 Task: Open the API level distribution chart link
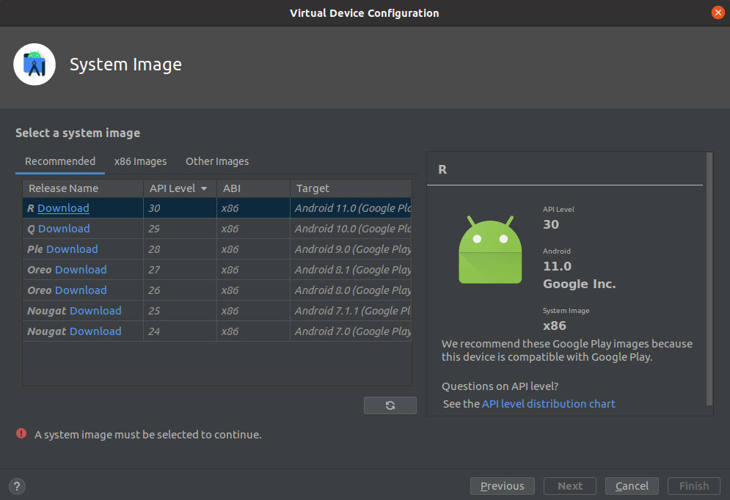click(x=548, y=404)
